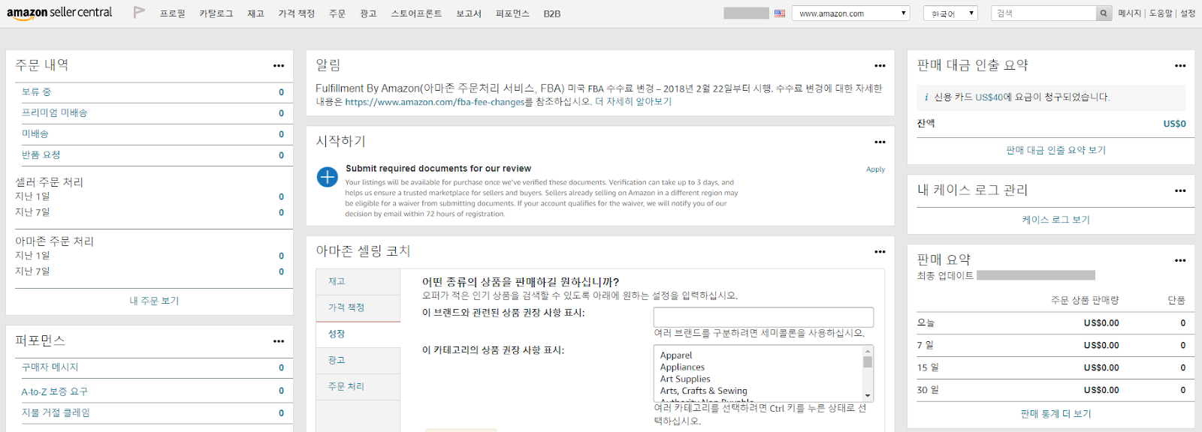1202x432 pixels.
Task: Open the 미배송 orders link
Action: tap(35, 133)
